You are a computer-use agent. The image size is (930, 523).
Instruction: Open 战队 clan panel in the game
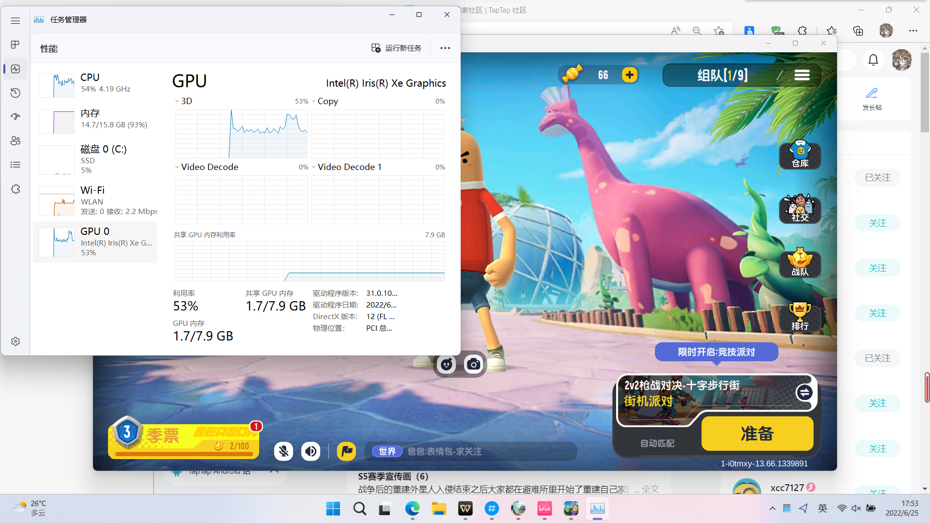[800, 263]
